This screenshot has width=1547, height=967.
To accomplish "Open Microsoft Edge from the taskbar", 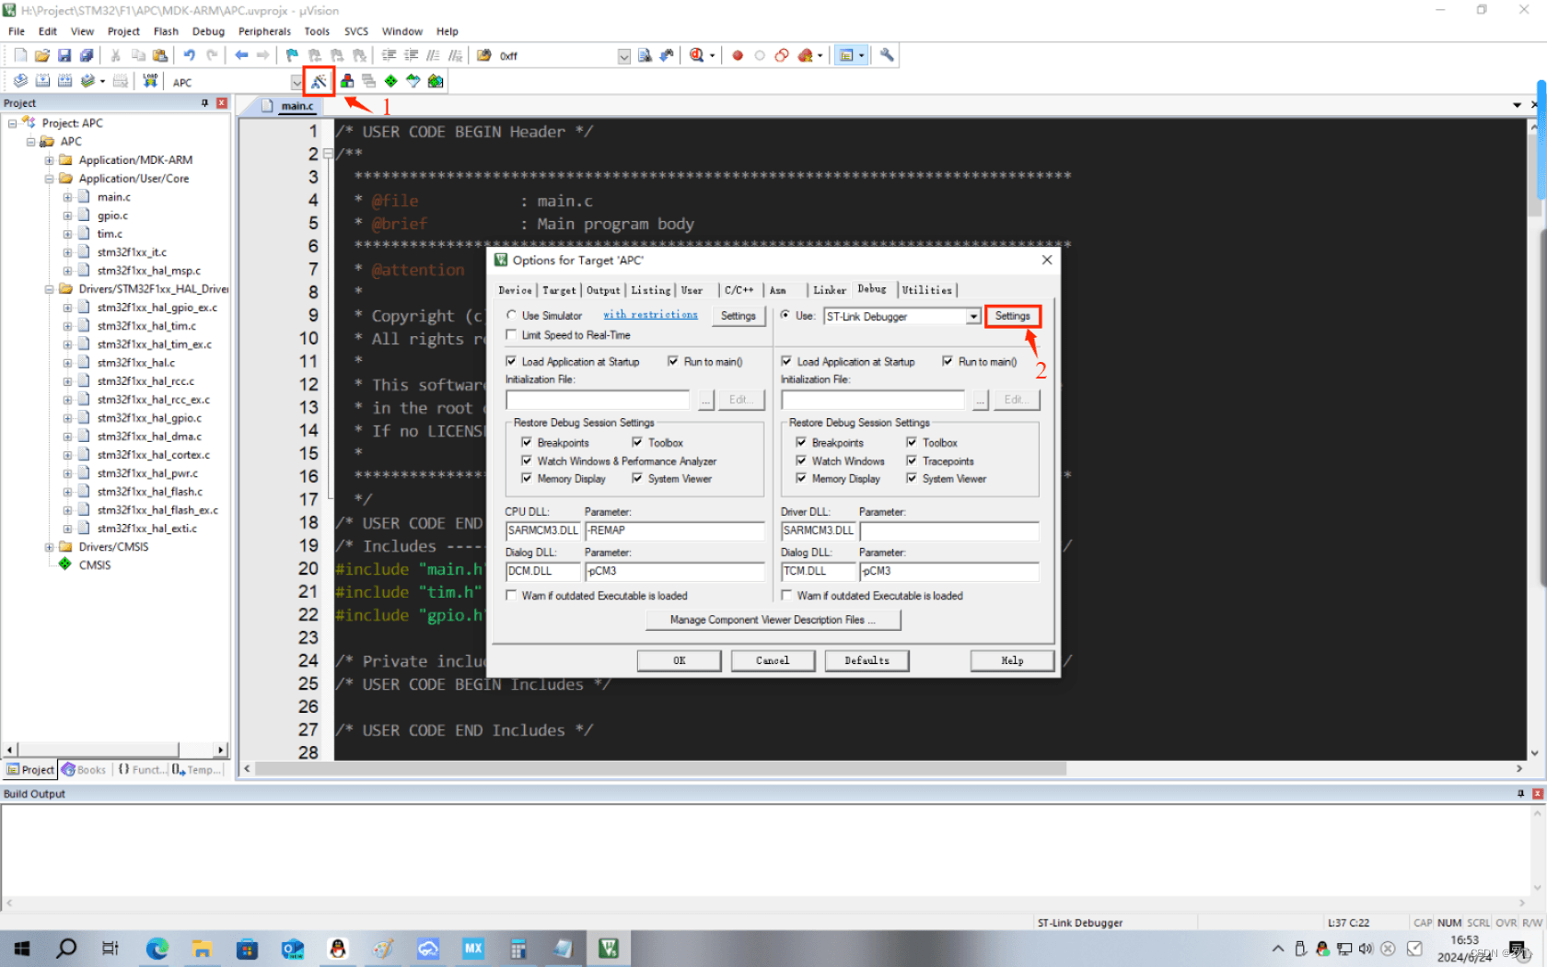I will pos(157,948).
